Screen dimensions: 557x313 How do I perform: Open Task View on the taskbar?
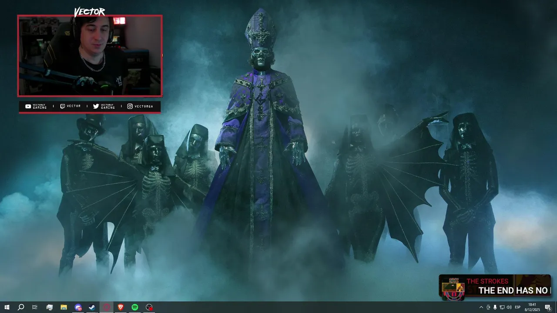(x=35, y=307)
